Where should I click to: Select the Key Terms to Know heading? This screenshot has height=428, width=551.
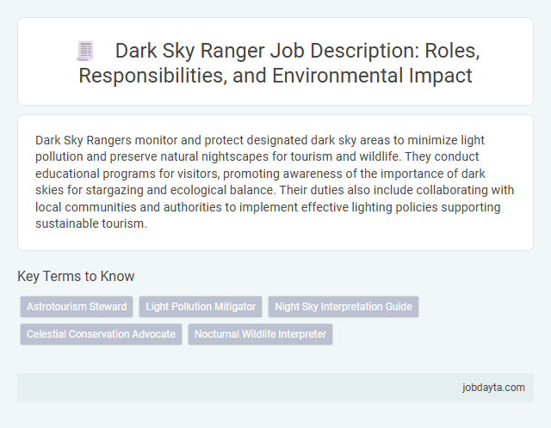click(76, 276)
